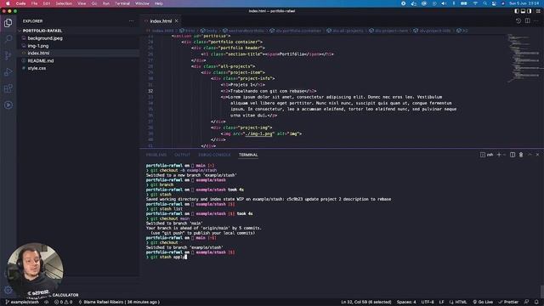Screen dimensions: 544x306
Task: Open the File menu
Action: click(x=34, y=3)
